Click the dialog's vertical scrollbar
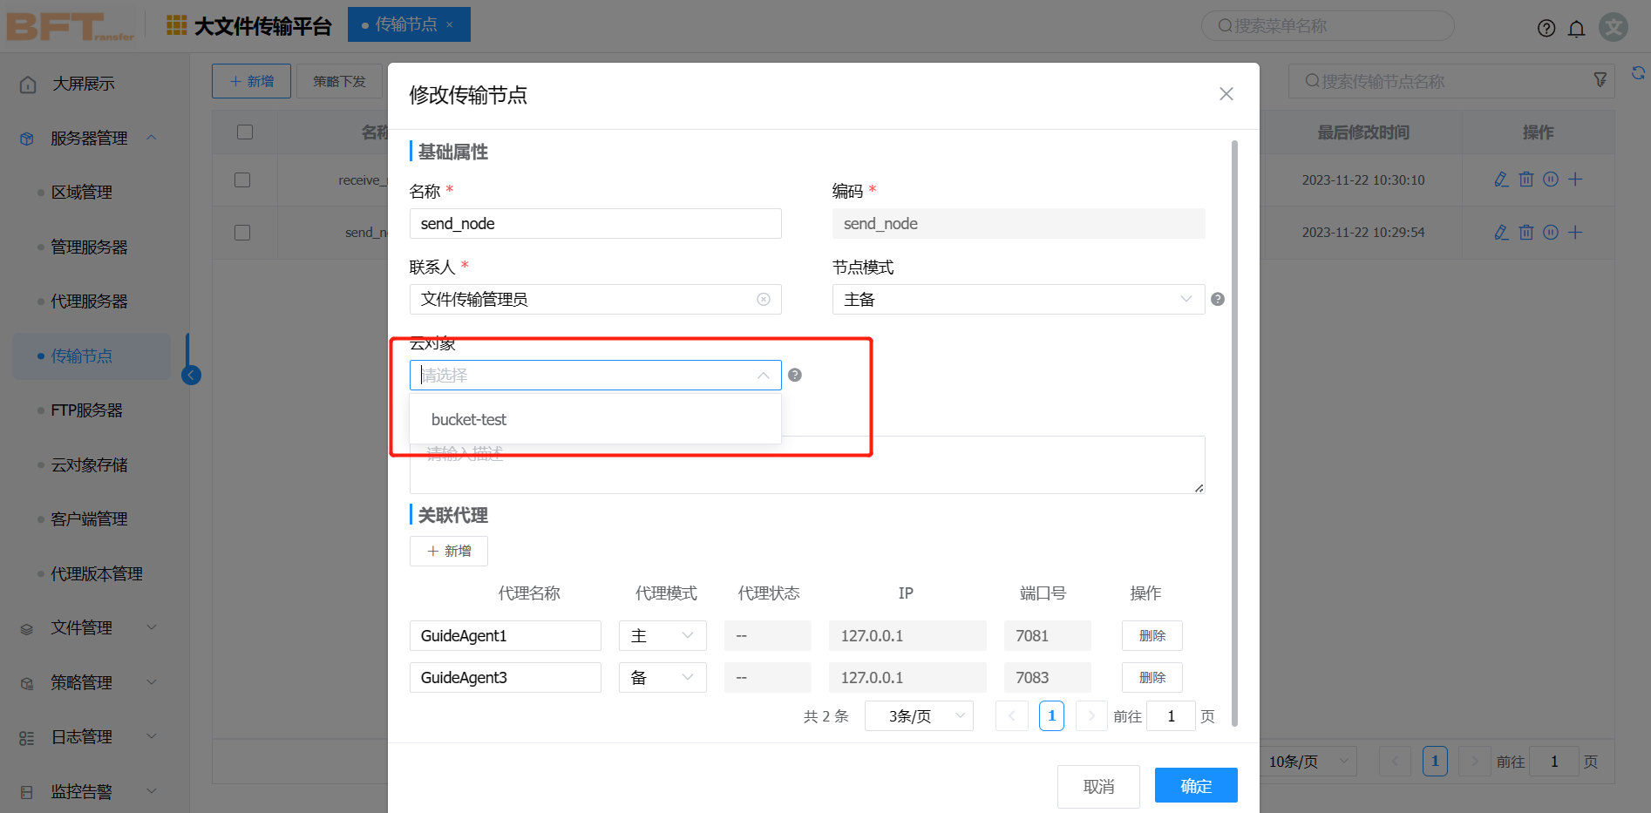The width and height of the screenshot is (1651, 813). point(1234,433)
